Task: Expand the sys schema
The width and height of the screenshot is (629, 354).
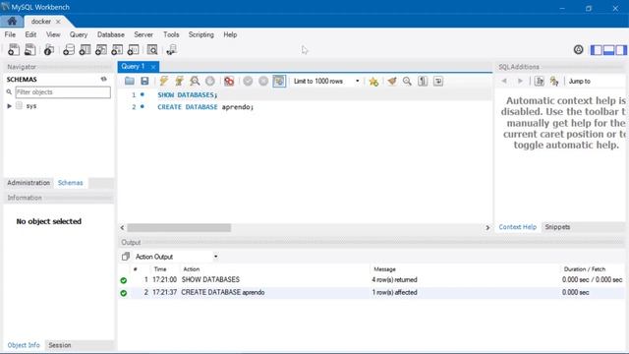Action: (x=9, y=106)
